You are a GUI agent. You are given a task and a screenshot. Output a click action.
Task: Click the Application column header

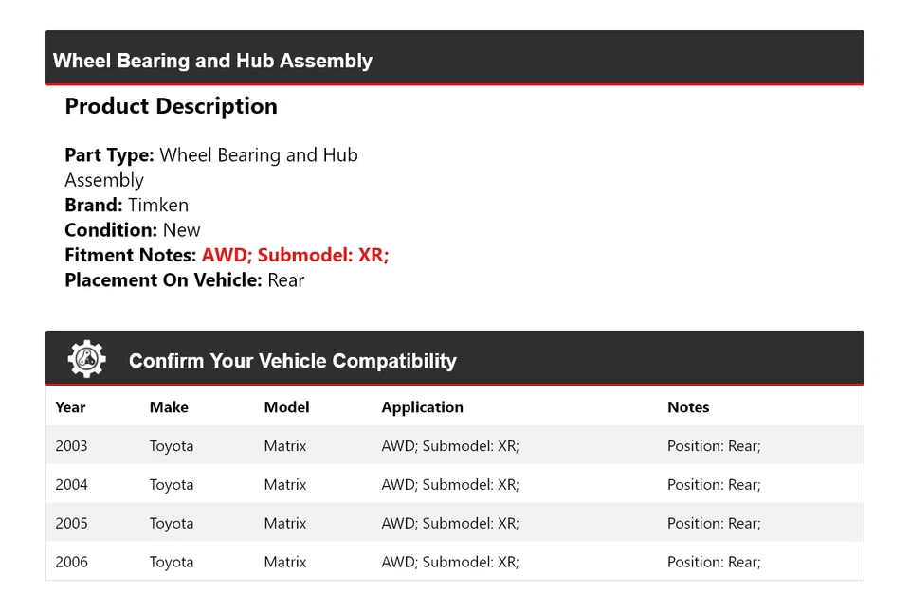pos(422,407)
